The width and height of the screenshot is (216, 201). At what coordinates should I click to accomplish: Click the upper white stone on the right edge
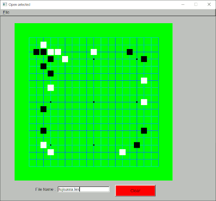[x=144, y=80]
